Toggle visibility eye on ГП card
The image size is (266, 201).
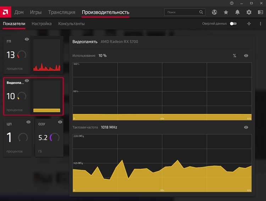pos(27,39)
